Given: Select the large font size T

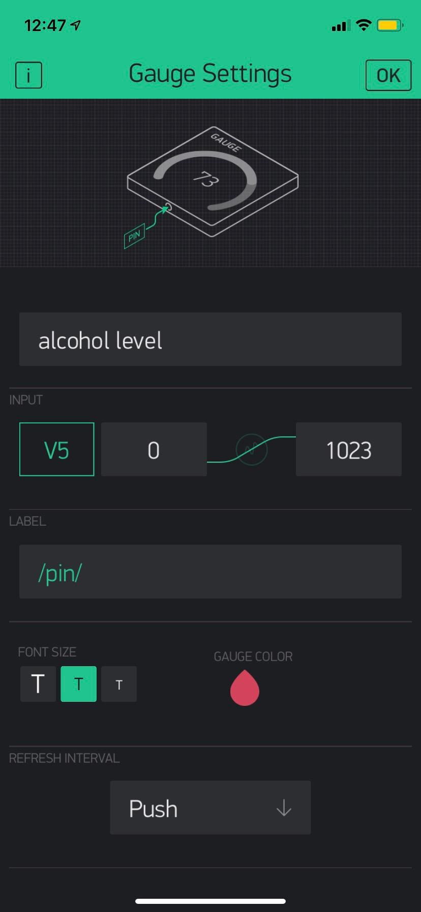Looking at the screenshot, I should pos(38,684).
